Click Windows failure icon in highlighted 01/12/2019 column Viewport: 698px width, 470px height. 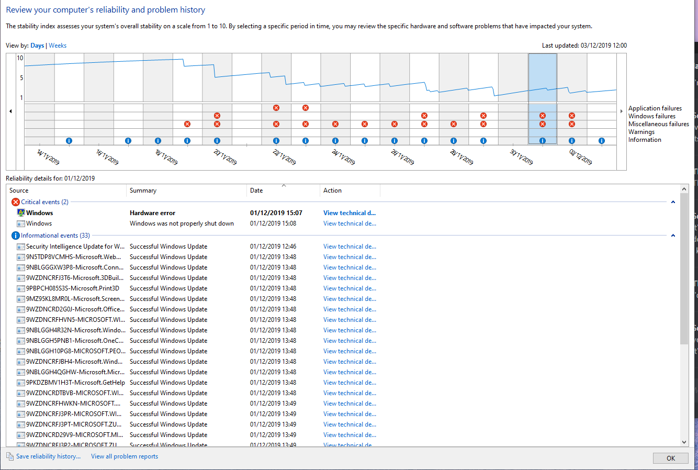coord(543,116)
